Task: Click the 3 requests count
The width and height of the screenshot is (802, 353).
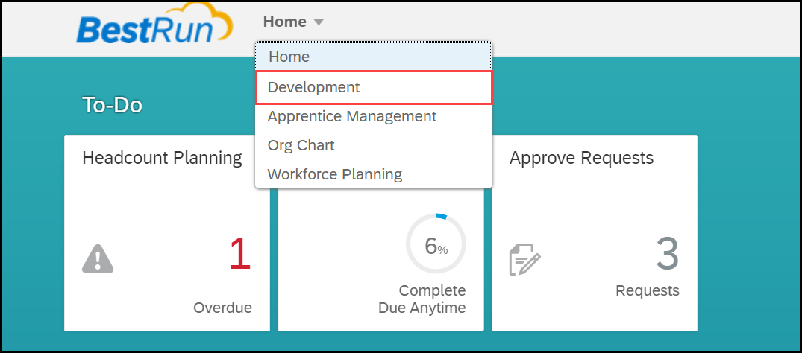Action: click(668, 254)
